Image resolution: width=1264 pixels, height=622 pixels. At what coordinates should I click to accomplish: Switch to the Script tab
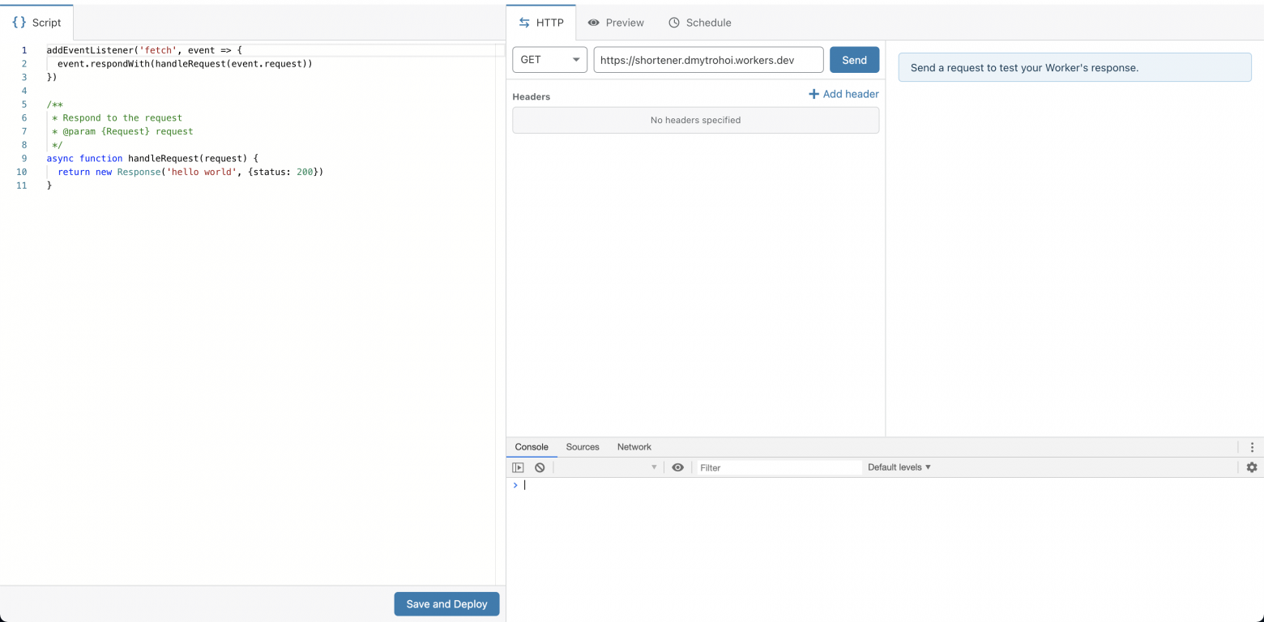click(x=37, y=23)
